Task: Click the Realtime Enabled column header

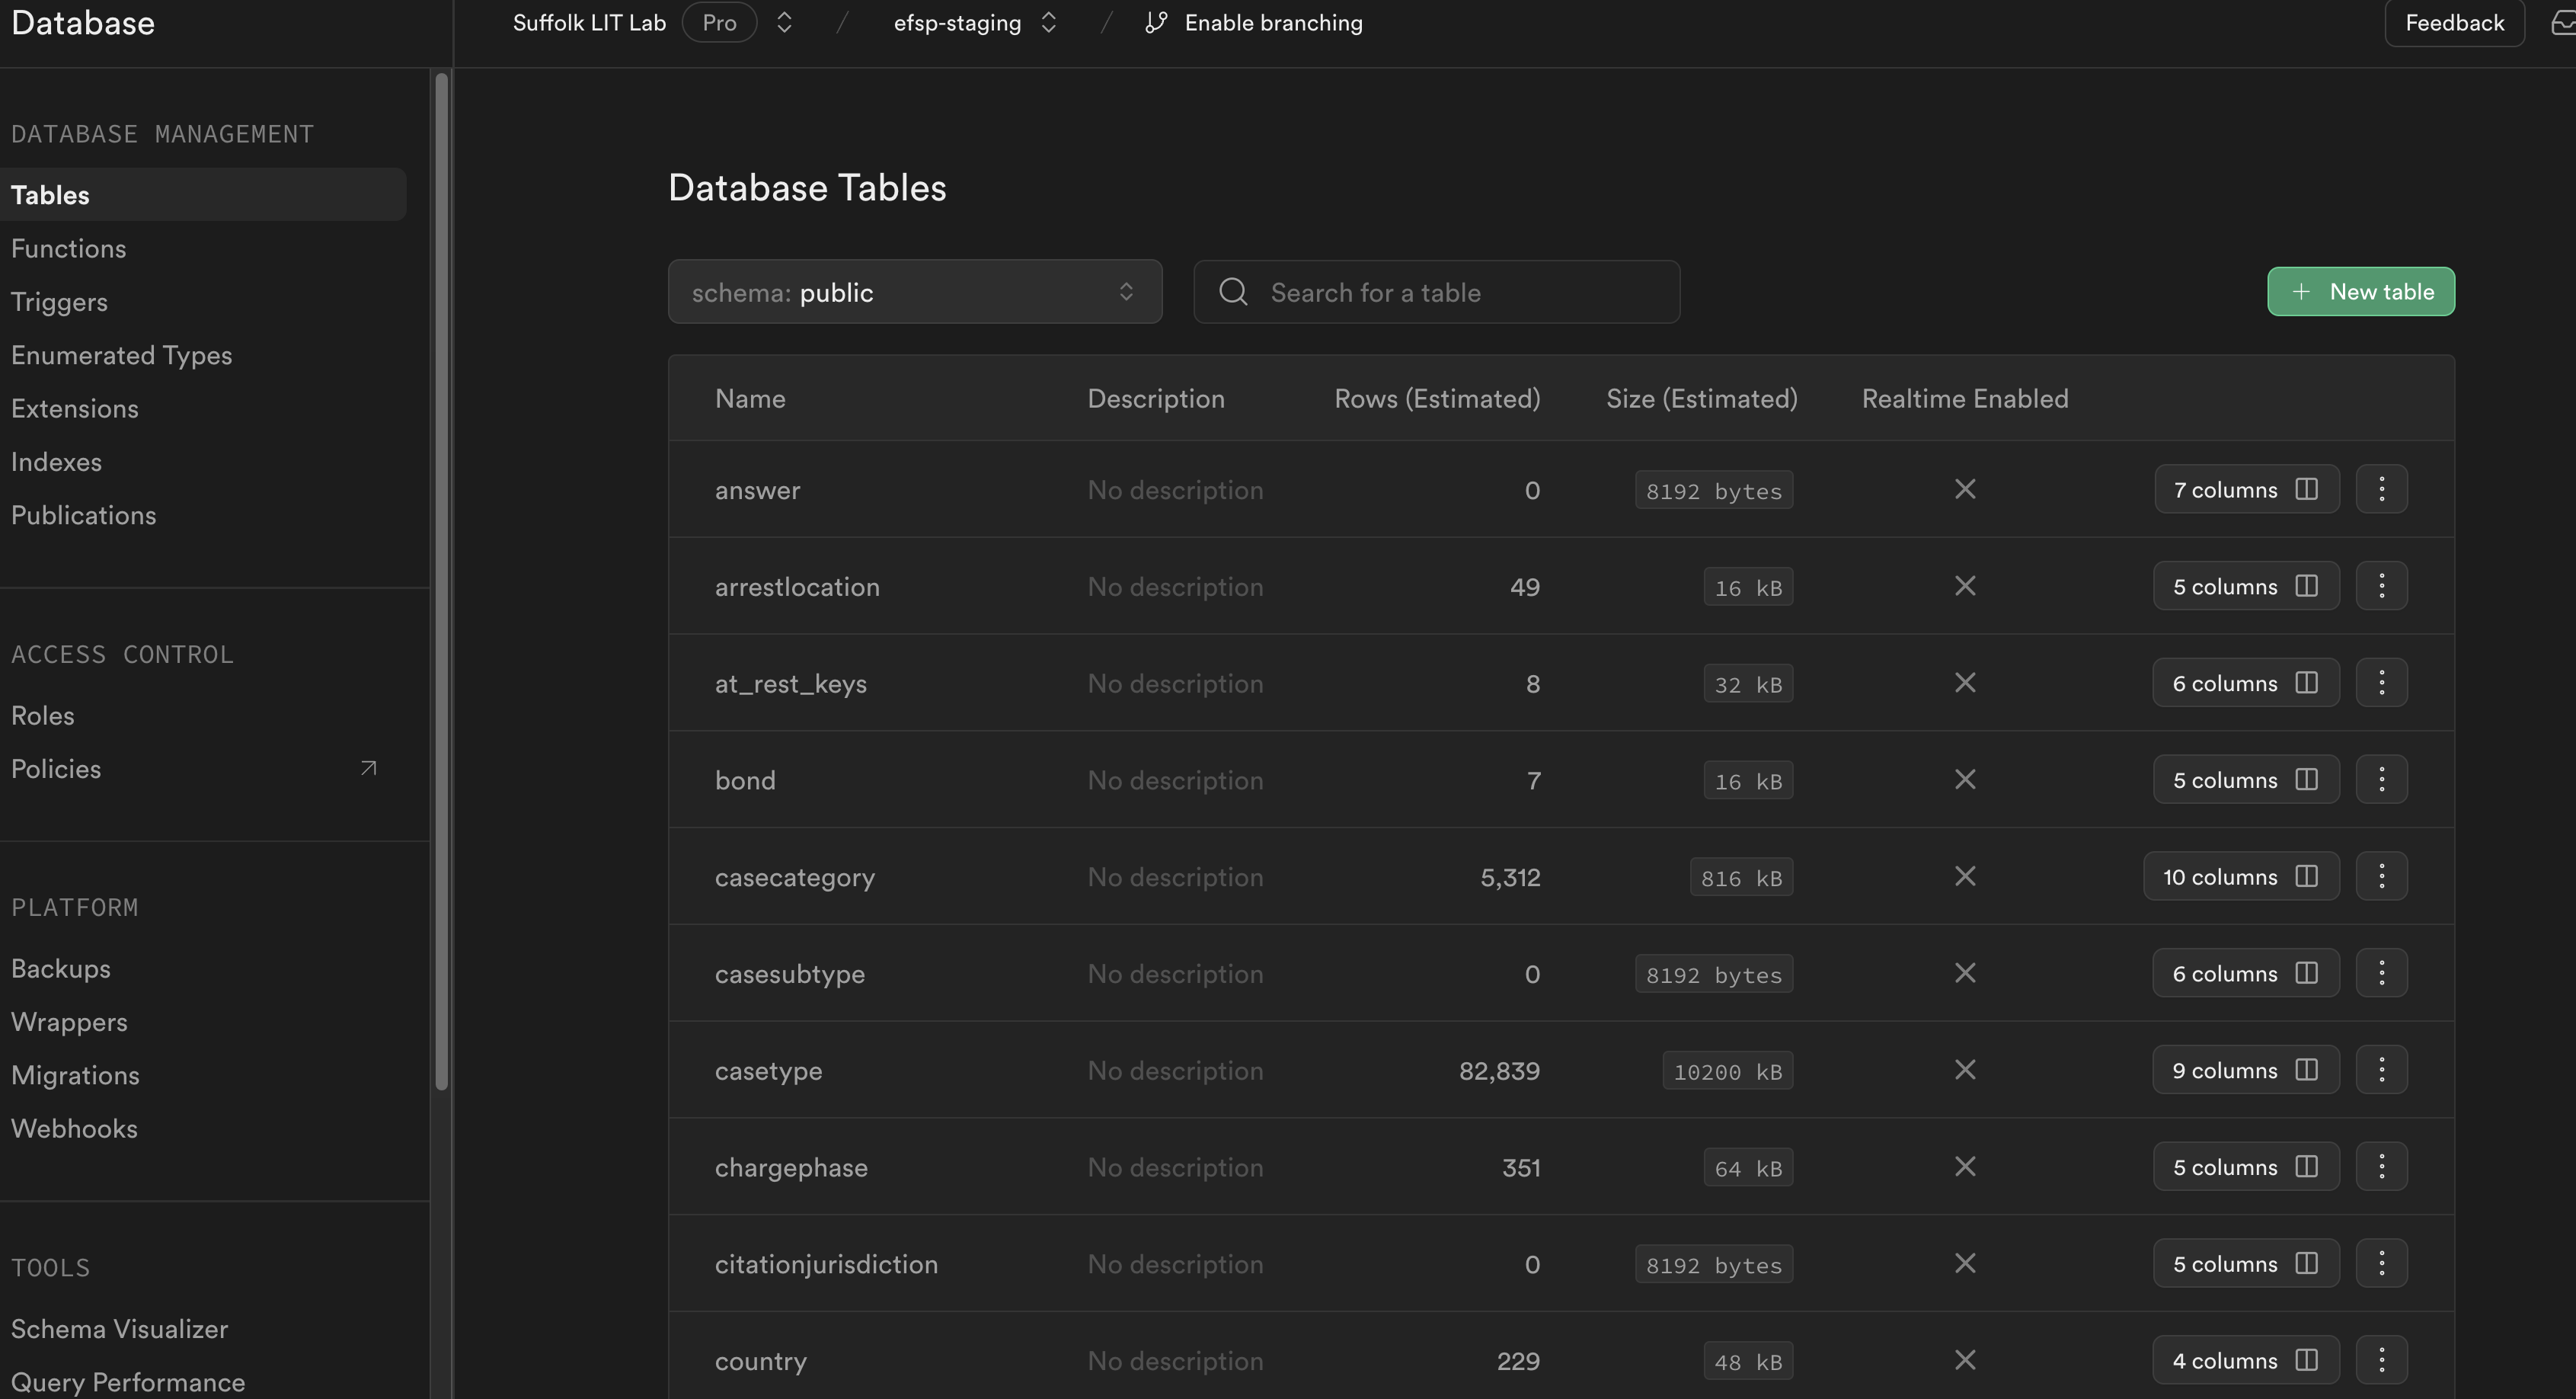Action: click(x=1964, y=399)
